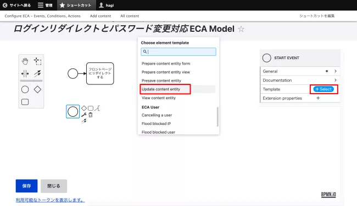The width and height of the screenshot is (357, 206).
Task: Create a start event from palette circle
Action: (25, 89)
